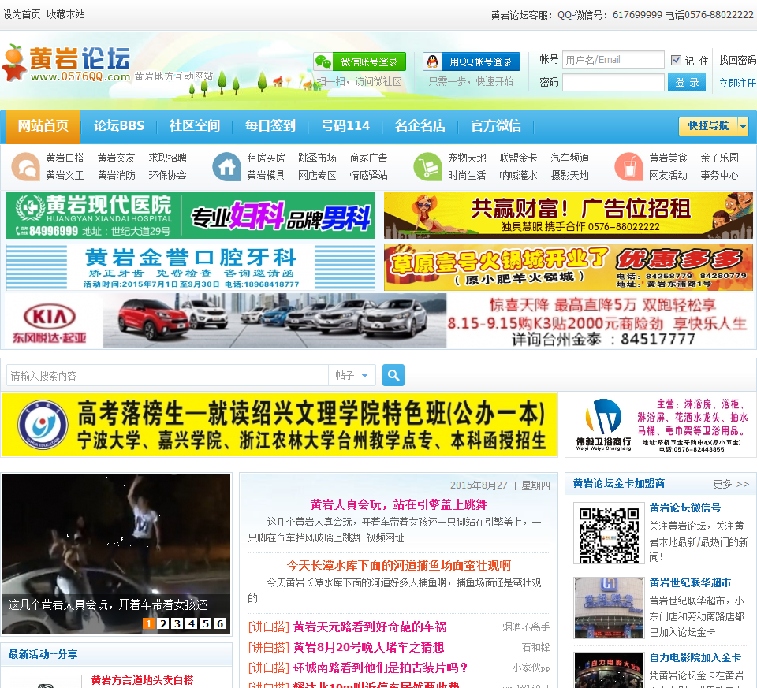
Task: Open the 亲子乐园 board link
Action: (x=719, y=158)
